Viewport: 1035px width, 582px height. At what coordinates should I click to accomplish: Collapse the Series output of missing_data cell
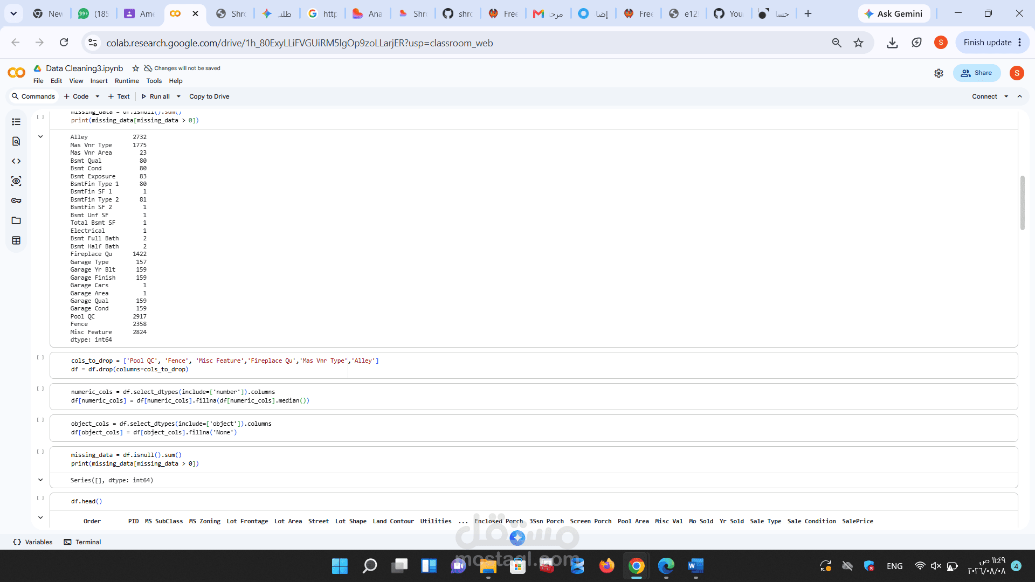40,480
